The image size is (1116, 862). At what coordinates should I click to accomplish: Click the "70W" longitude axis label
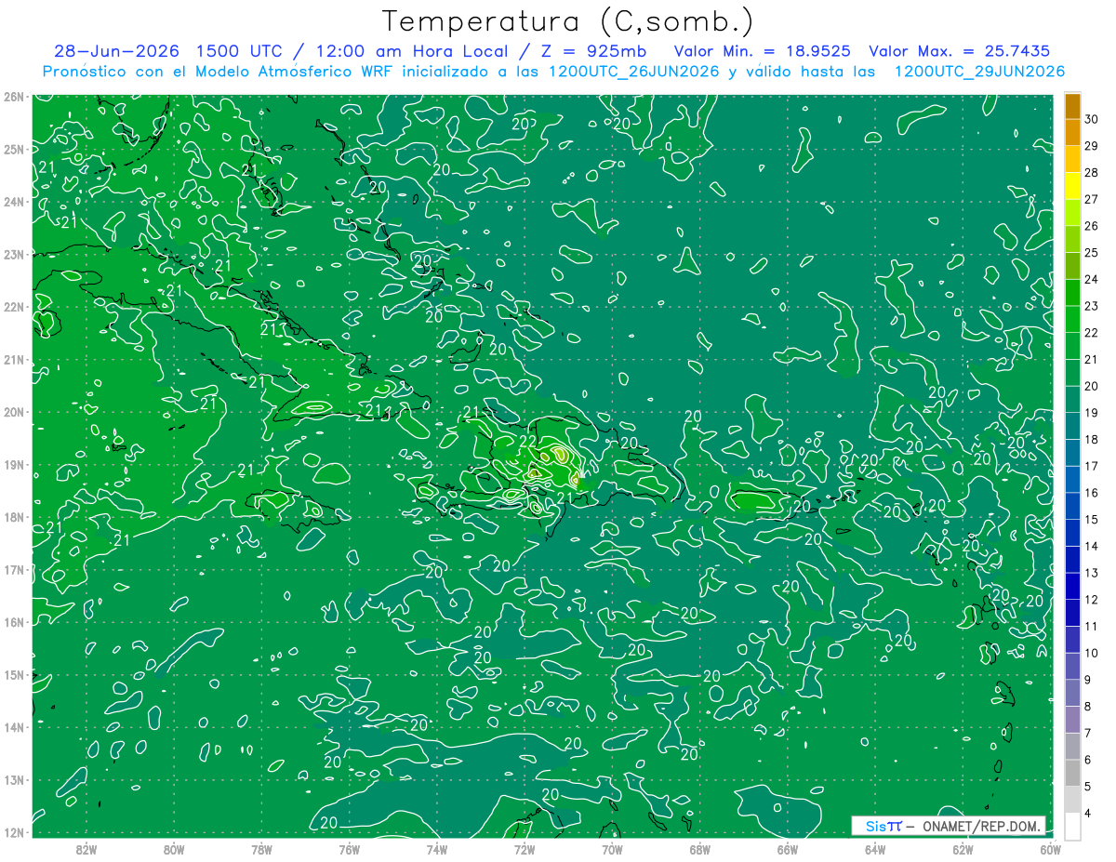coord(612,848)
